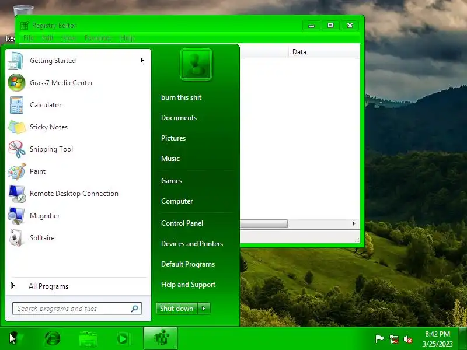The image size is (467, 350).
Task: Click the search magnifier icon
Action: (x=135, y=309)
